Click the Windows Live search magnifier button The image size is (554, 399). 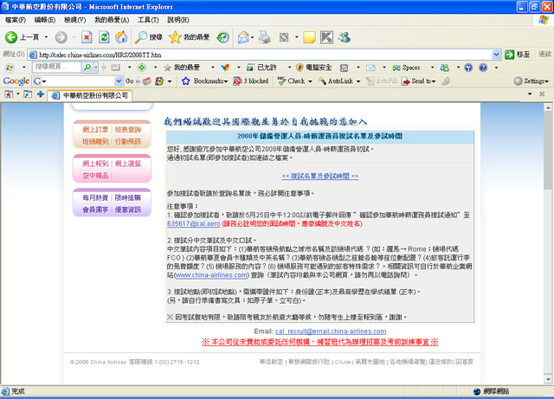point(87,68)
